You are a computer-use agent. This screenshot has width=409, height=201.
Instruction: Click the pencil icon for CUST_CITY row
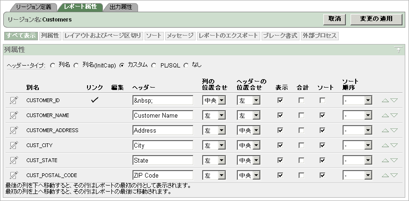pos(14,145)
